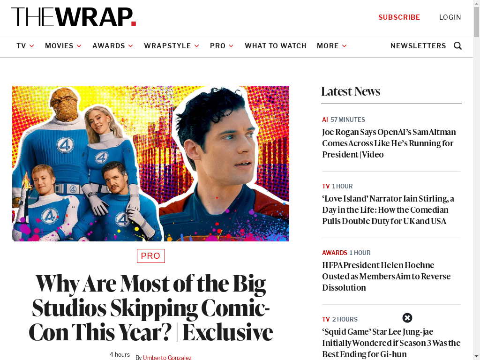The image size is (480, 360).
Task: Open the Comic-Con studios headline article
Action: pyautogui.click(x=150, y=308)
